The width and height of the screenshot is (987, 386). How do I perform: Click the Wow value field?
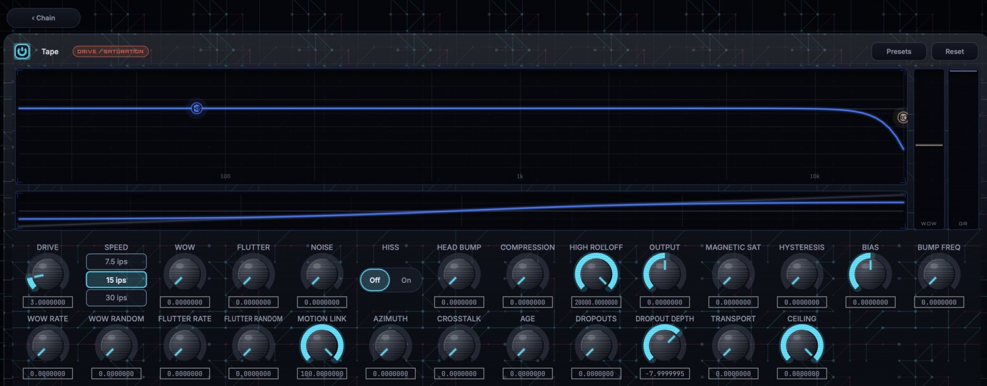click(184, 302)
